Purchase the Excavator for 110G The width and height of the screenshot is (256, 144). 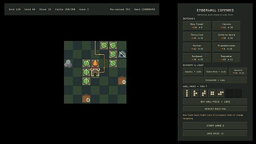click(215, 80)
